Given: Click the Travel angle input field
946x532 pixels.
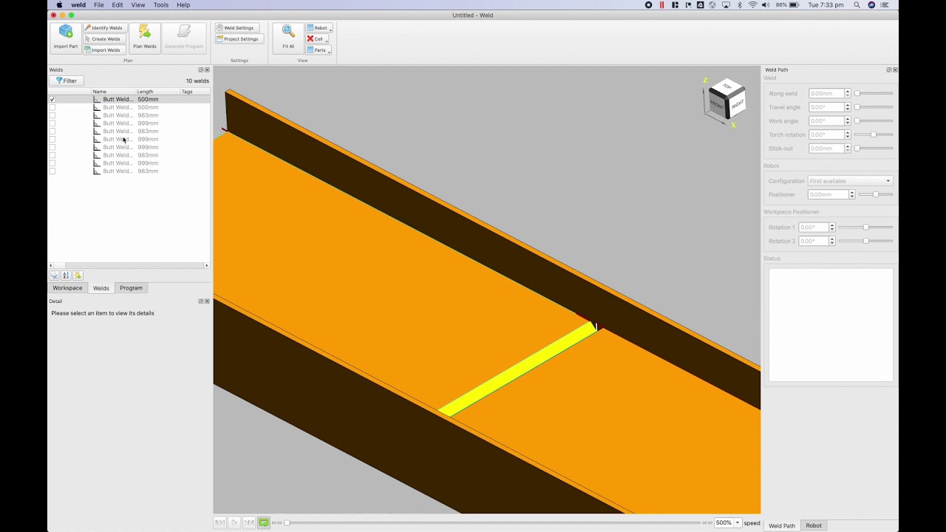Looking at the screenshot, I should [x=826, y=107].
